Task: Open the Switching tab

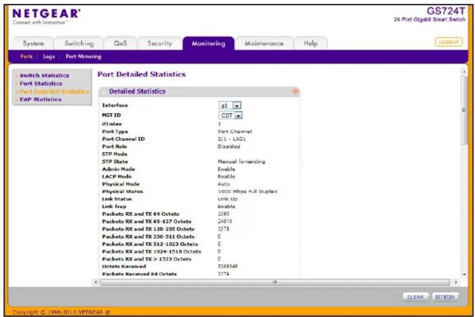Action: click(x=79, y=43)
